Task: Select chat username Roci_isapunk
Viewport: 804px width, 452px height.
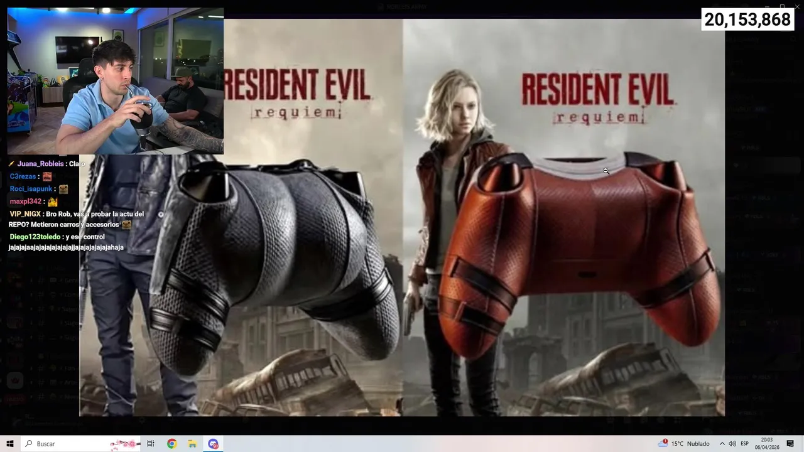Action: coord(31,189)
